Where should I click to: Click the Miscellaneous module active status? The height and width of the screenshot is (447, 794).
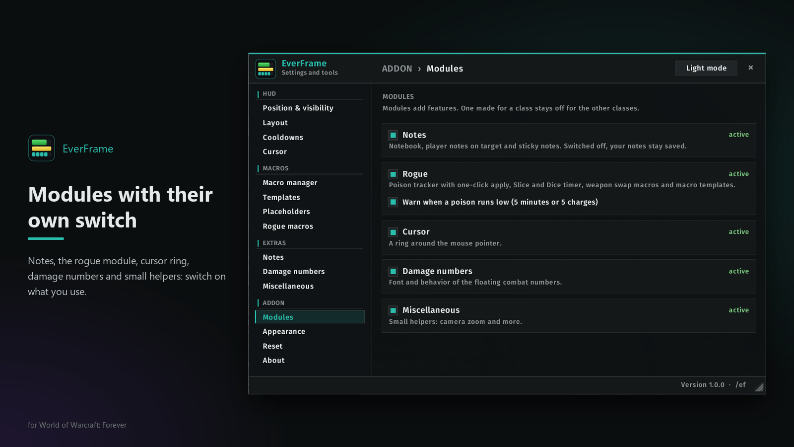738,310
